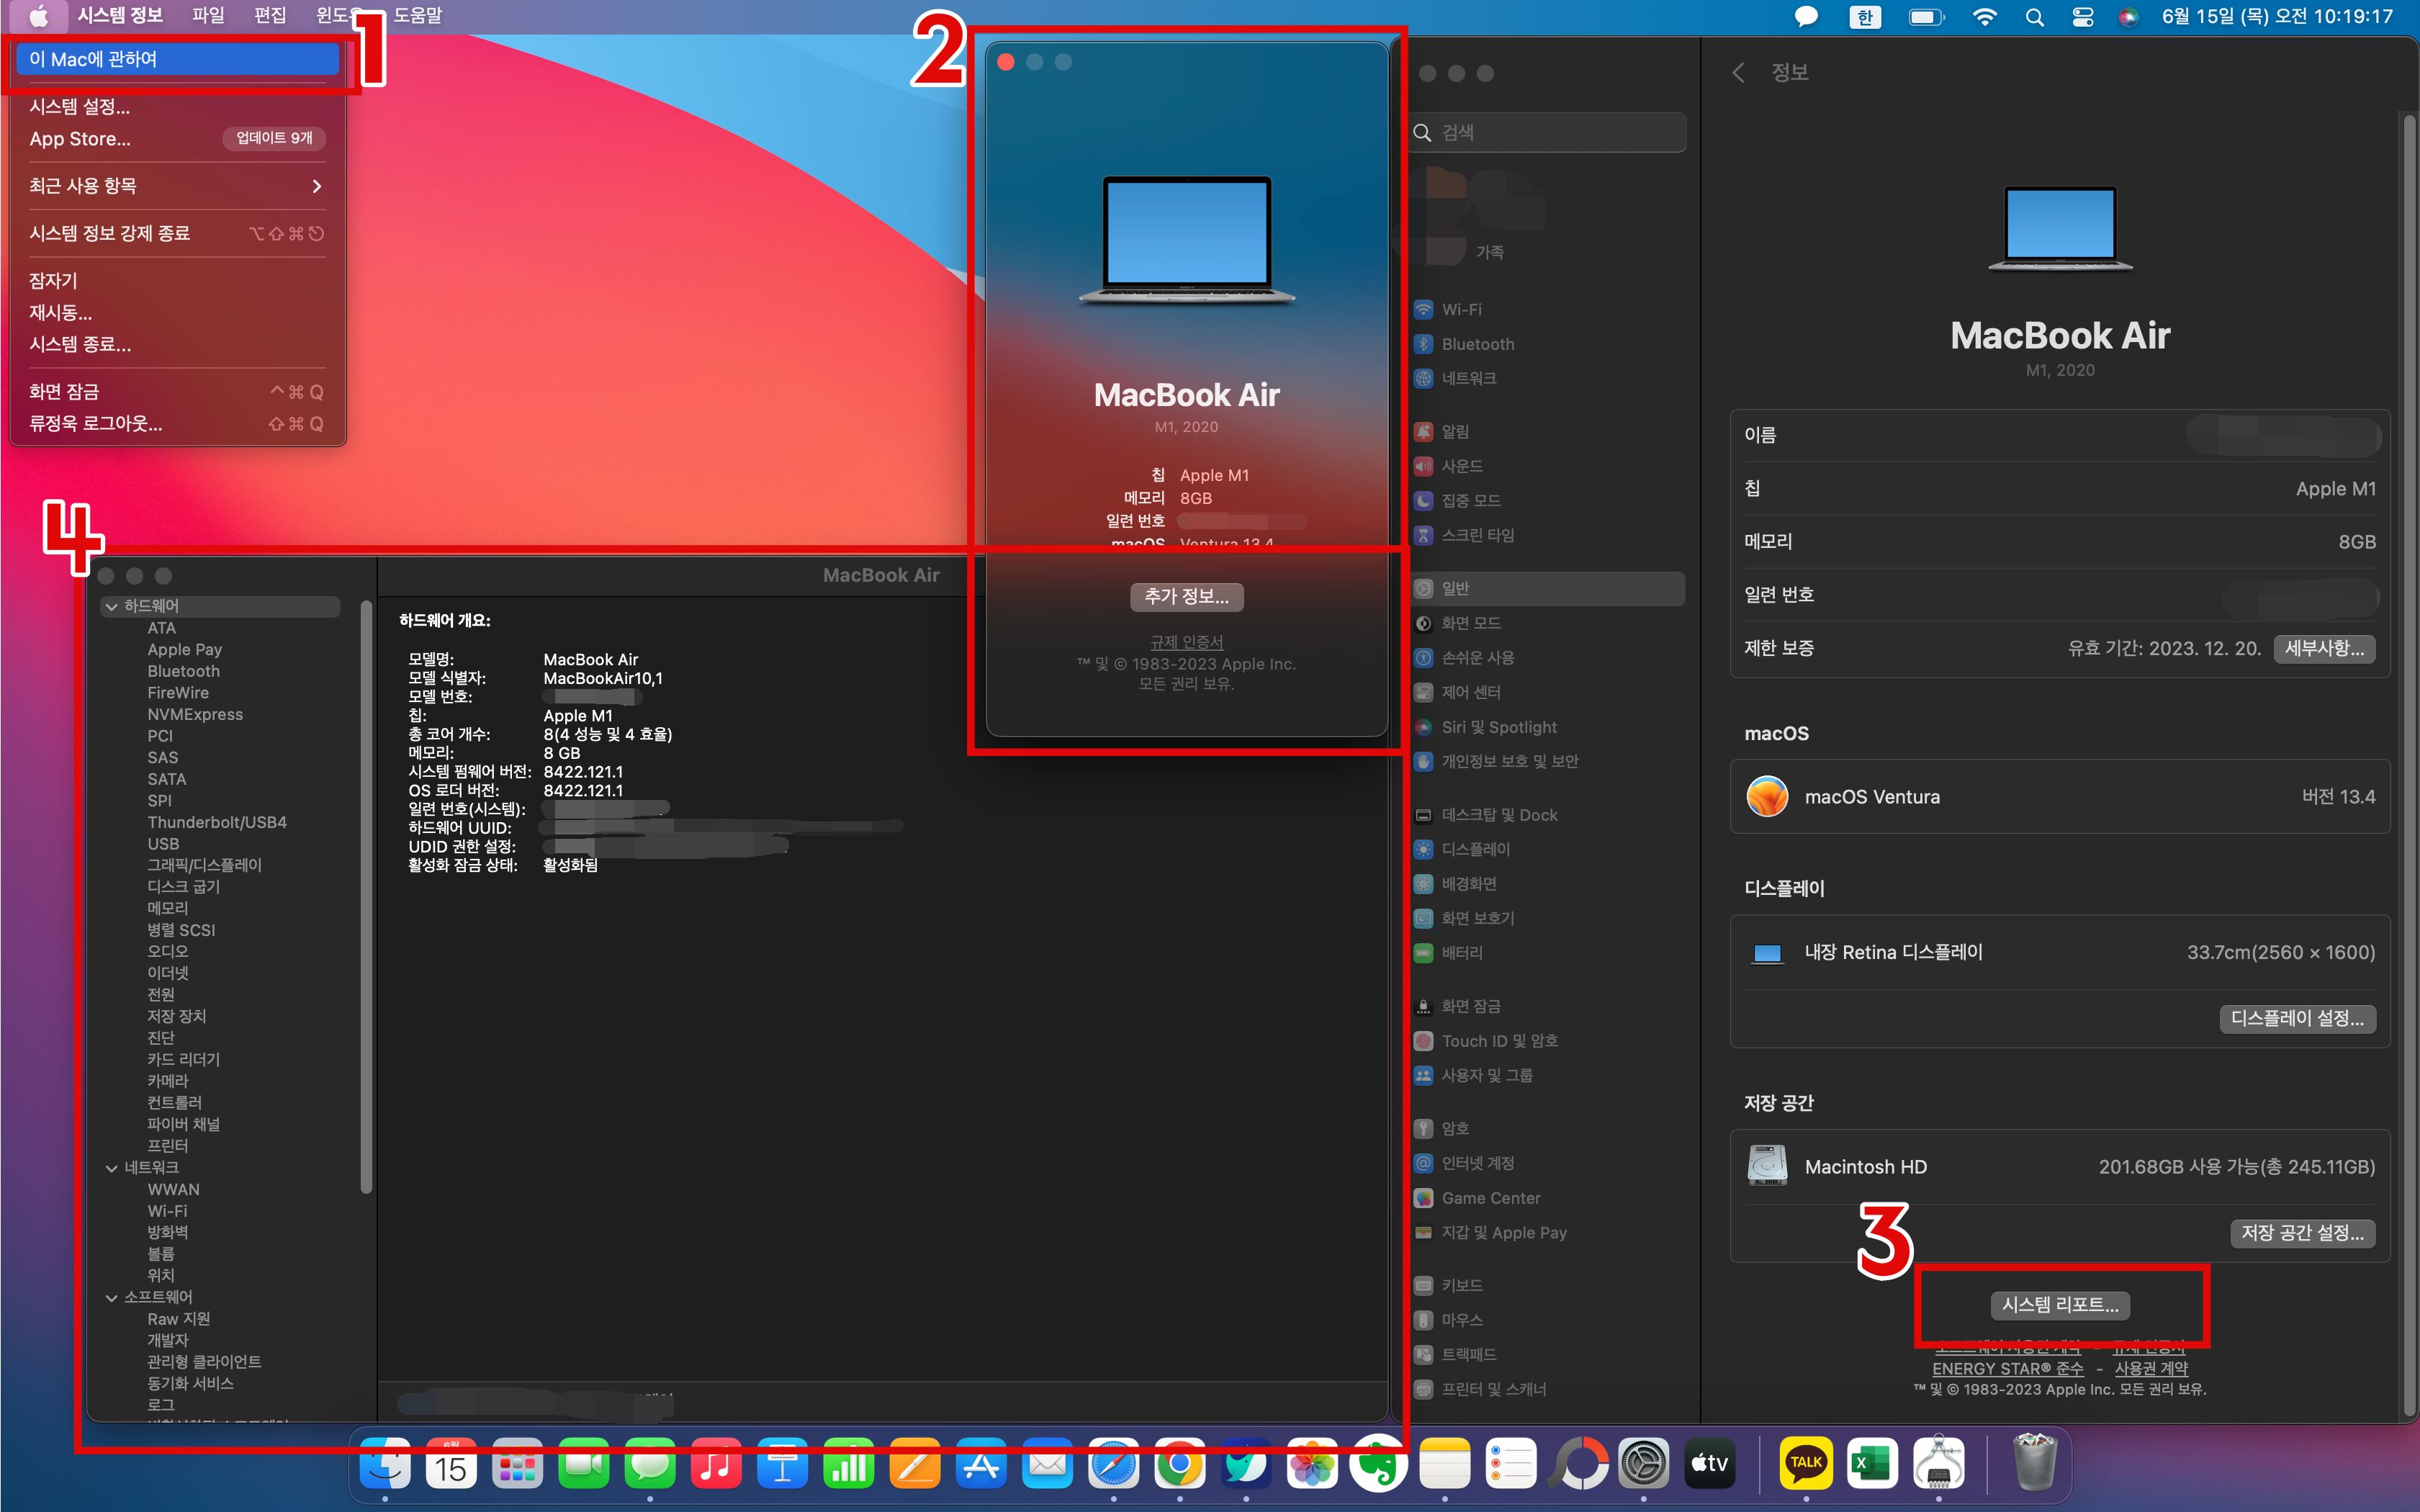
Task: Click the Spotlight search icon in menu bar
Action: click(x=2034, y=17)
